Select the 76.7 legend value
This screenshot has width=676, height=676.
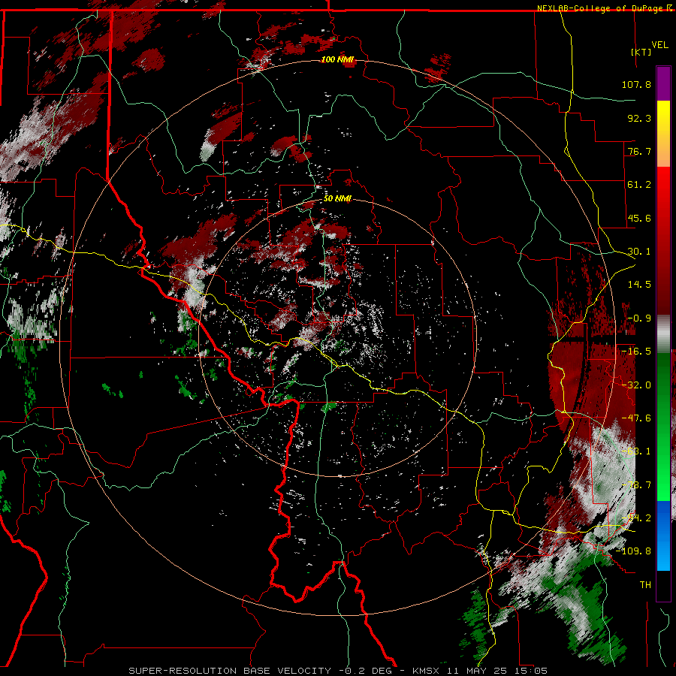click(x=639, y=151)
